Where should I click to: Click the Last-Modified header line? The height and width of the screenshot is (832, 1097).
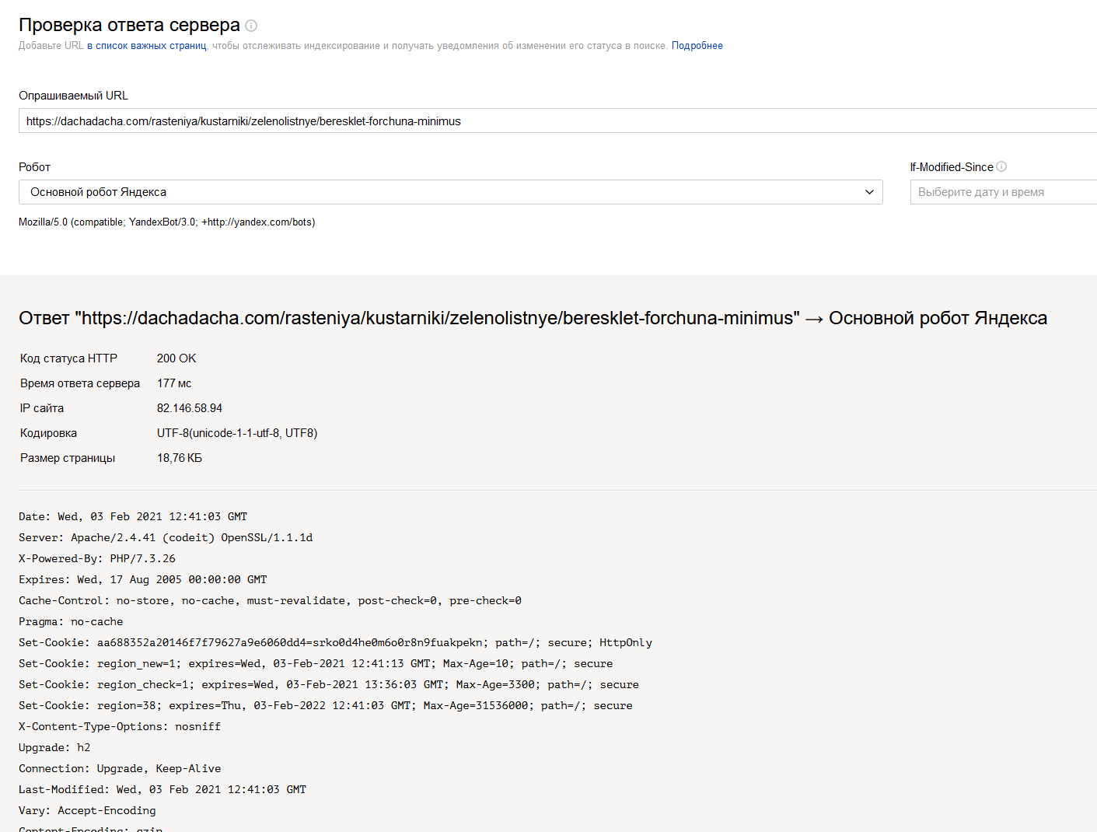pos(162,790)
